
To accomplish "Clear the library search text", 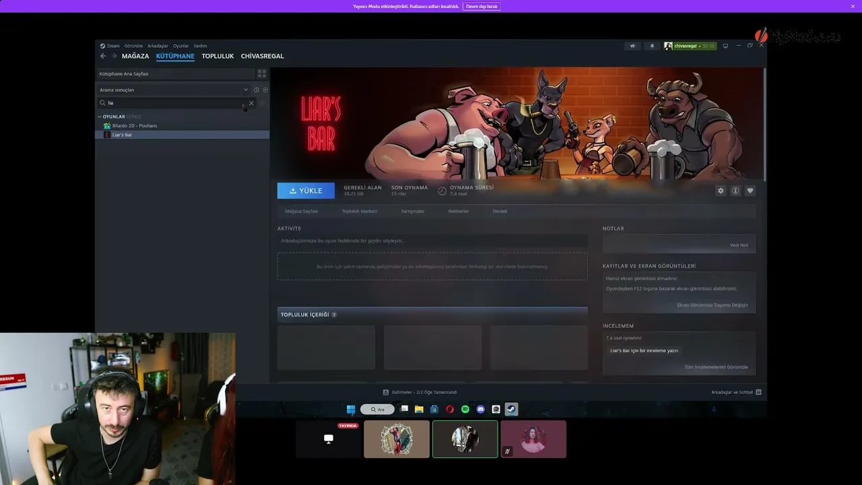I will coord(251,103).
